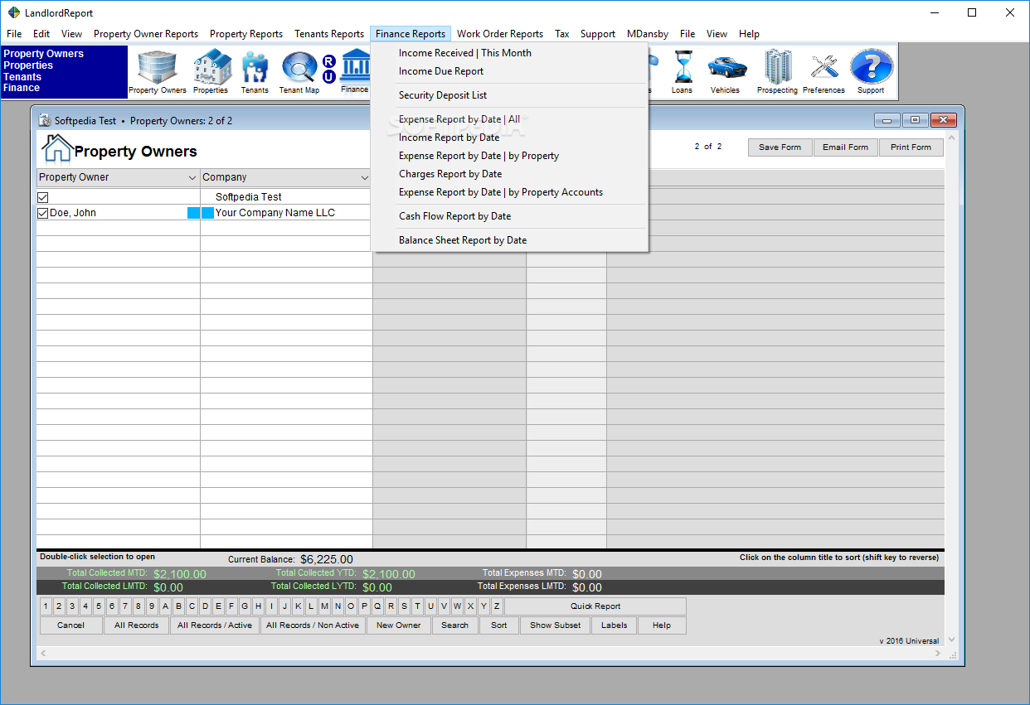Open the Work Order Reports menu

[x=500, y=34]
